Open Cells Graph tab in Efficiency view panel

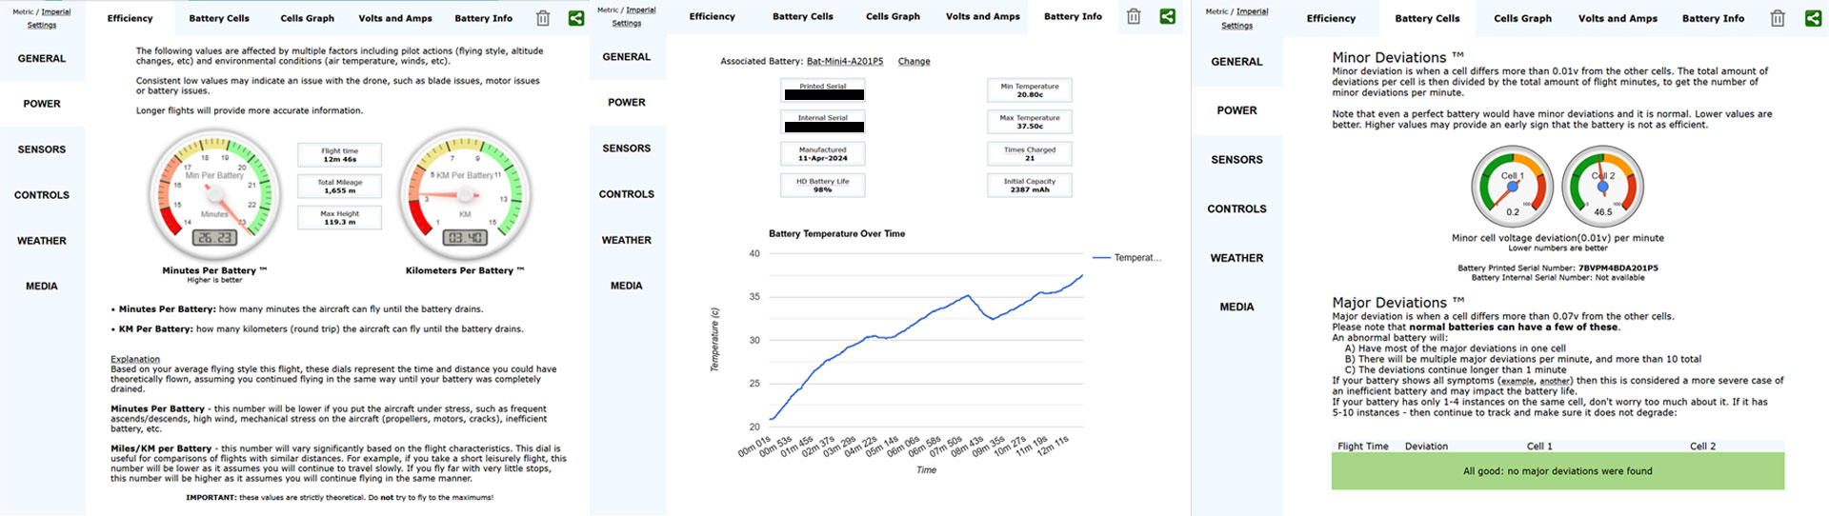[x=307, y=18]
